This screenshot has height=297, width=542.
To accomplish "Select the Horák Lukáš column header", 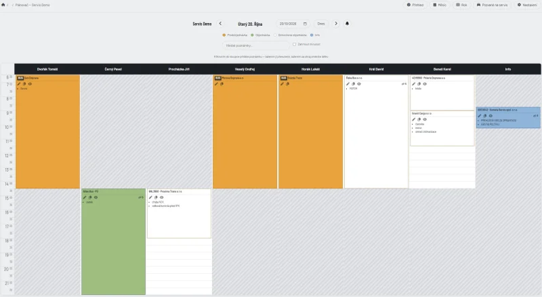I will pyautogui.click(x=310, y=69).
